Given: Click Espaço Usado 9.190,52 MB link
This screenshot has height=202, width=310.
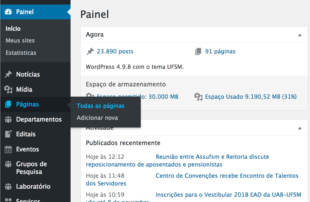Looking at the screenshot, I should [251, 97].
